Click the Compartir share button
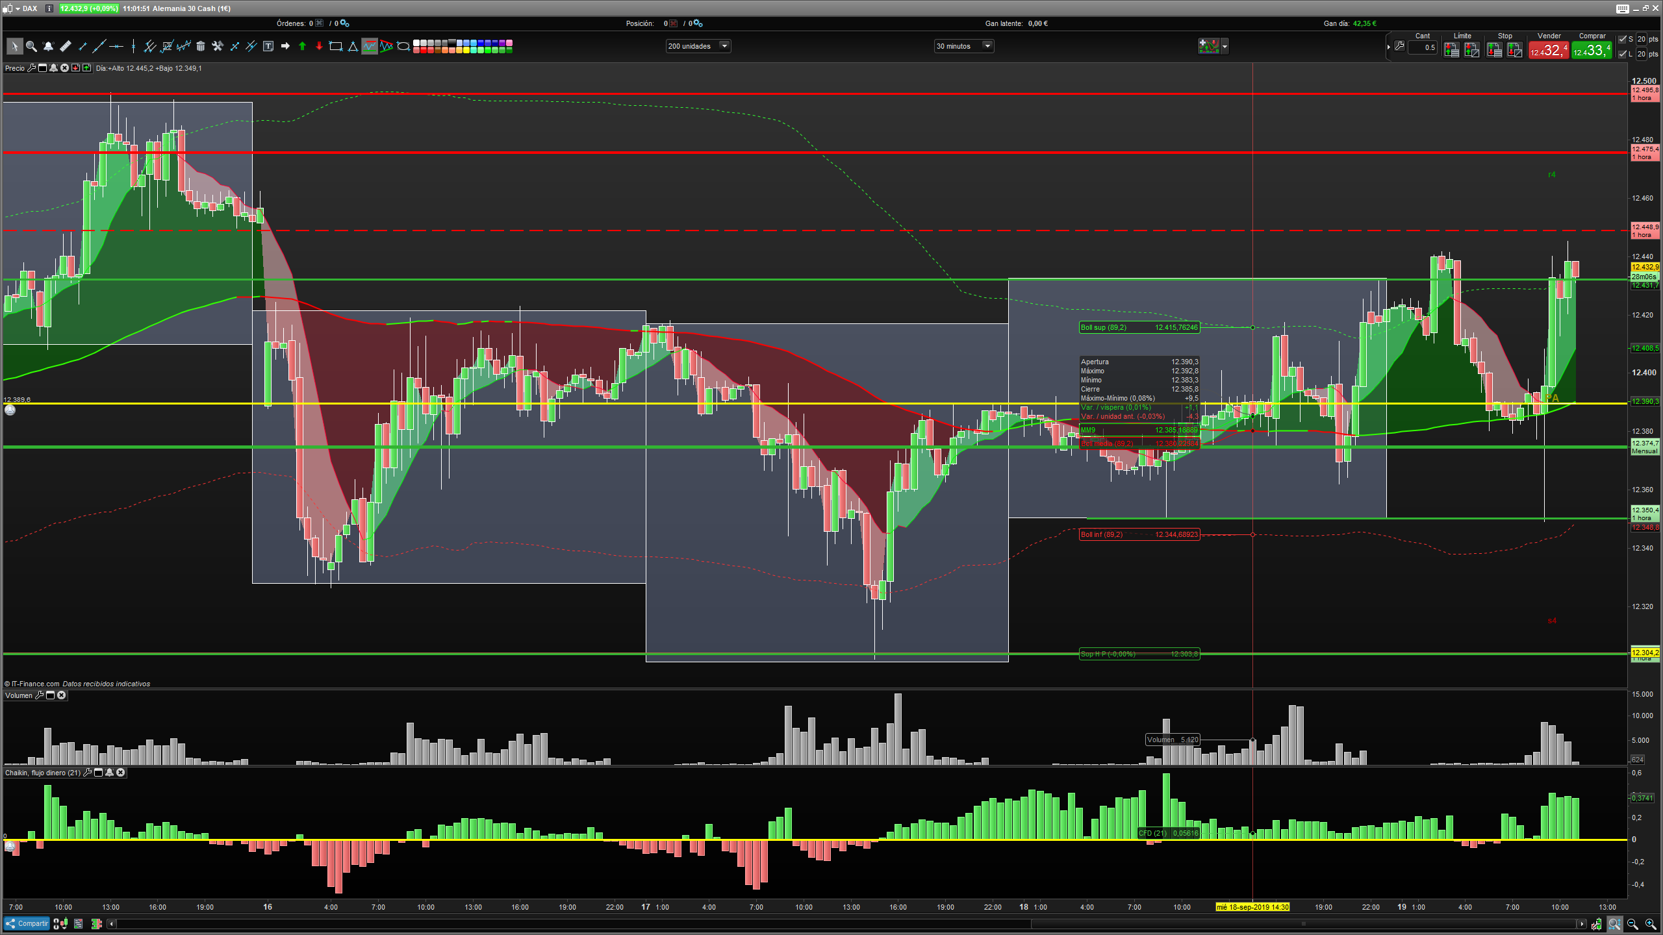This screenshot has height=935, width=1663. [27, 923]
